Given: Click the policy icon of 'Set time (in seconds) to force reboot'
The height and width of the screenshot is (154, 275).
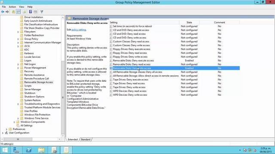Looking at the screenshot, I should point(111,27).
